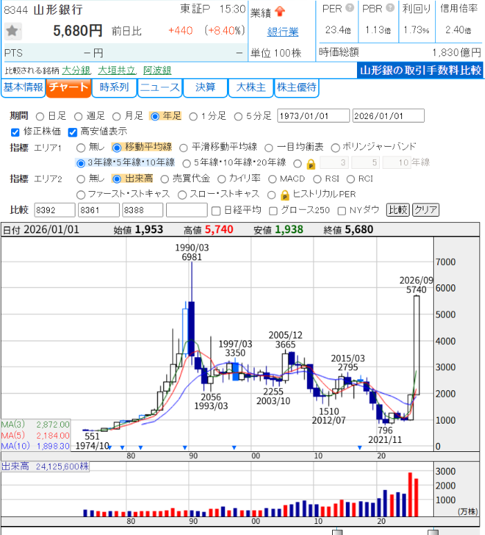Click the start date field 1973/01/01
Image resolution: width=485 pixels, height=535 pixels.
click(x=313, y=116)
